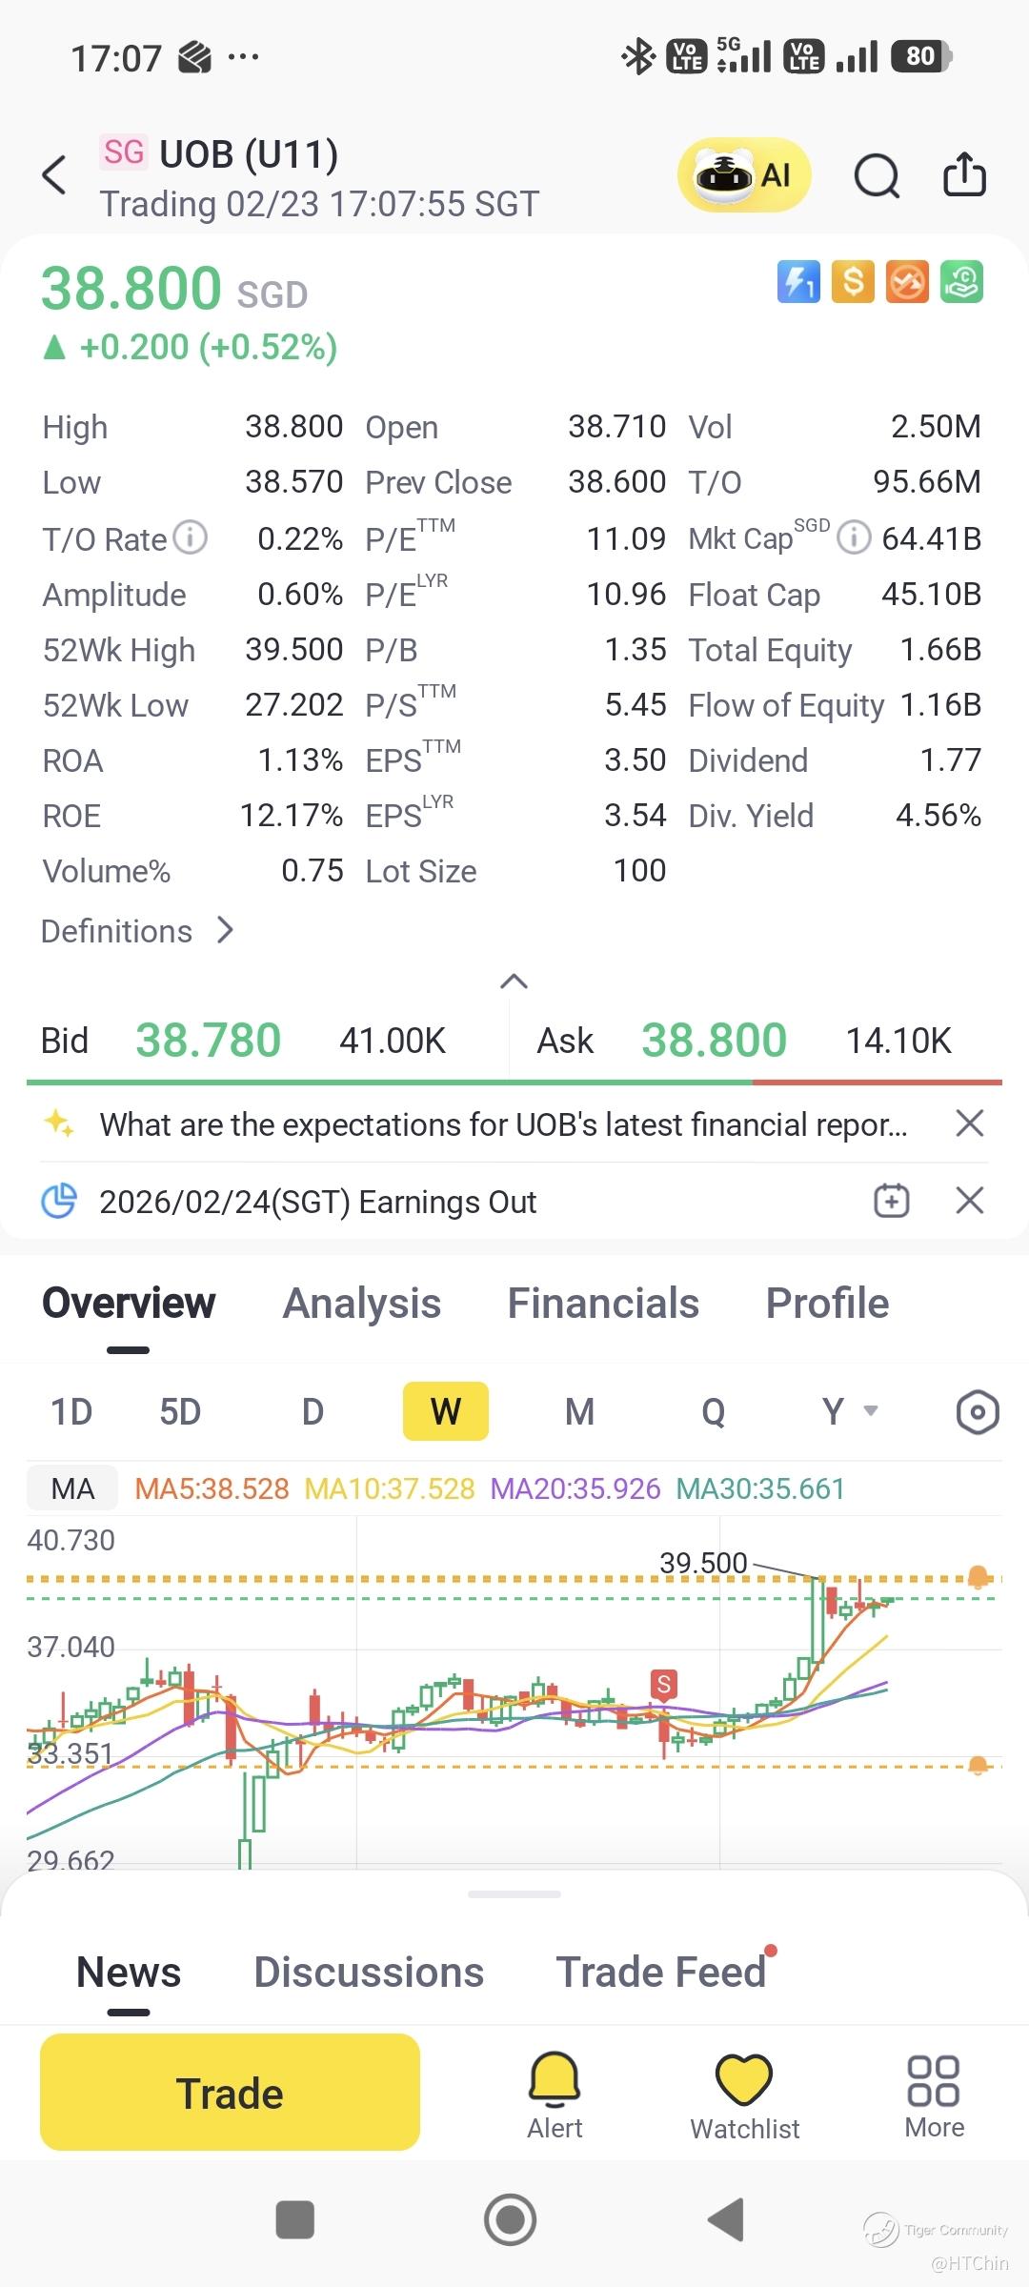Add earnings date to calendar icon
Viewport: 1029px width, 2287px height.
click(892, 1201)
